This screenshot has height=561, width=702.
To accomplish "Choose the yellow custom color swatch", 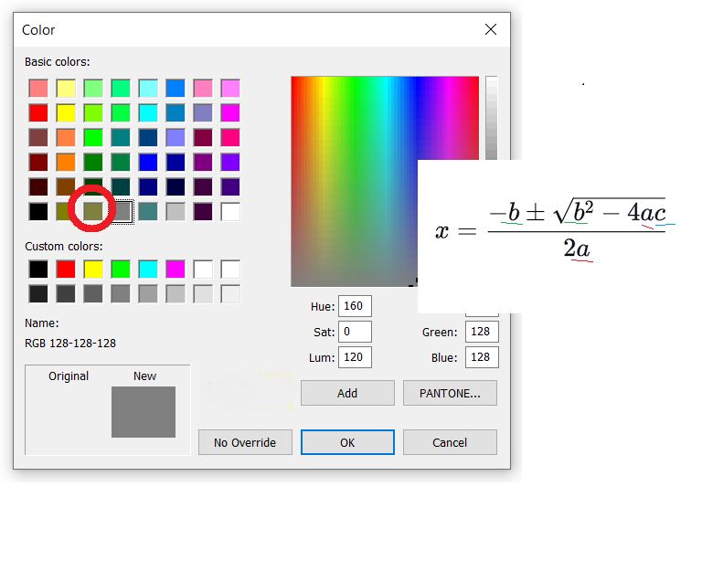I will 93,270.
